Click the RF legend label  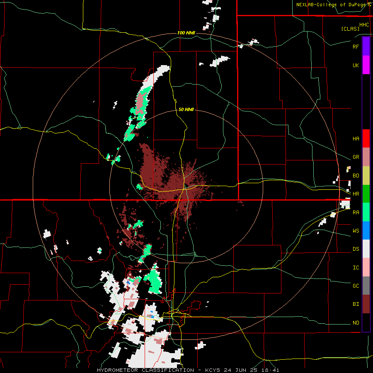pos(356,46)
